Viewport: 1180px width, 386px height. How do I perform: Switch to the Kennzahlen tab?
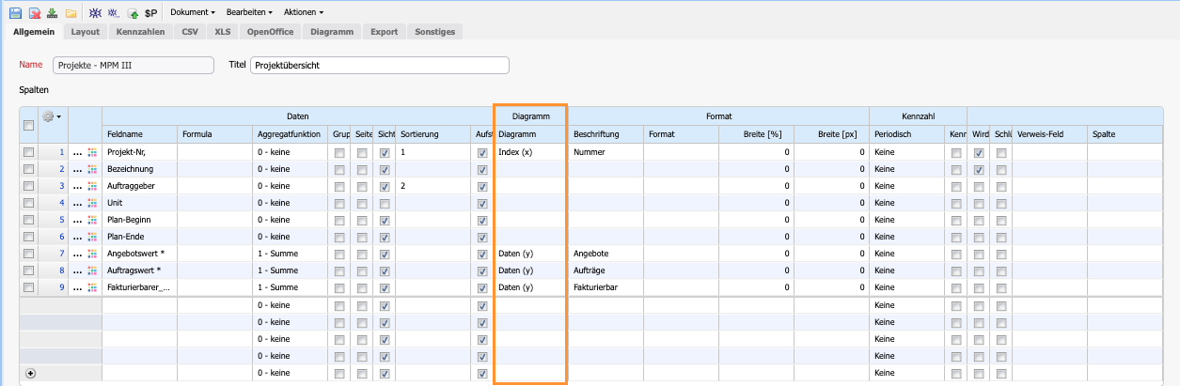pyautogui.click(x=141, y=32)
